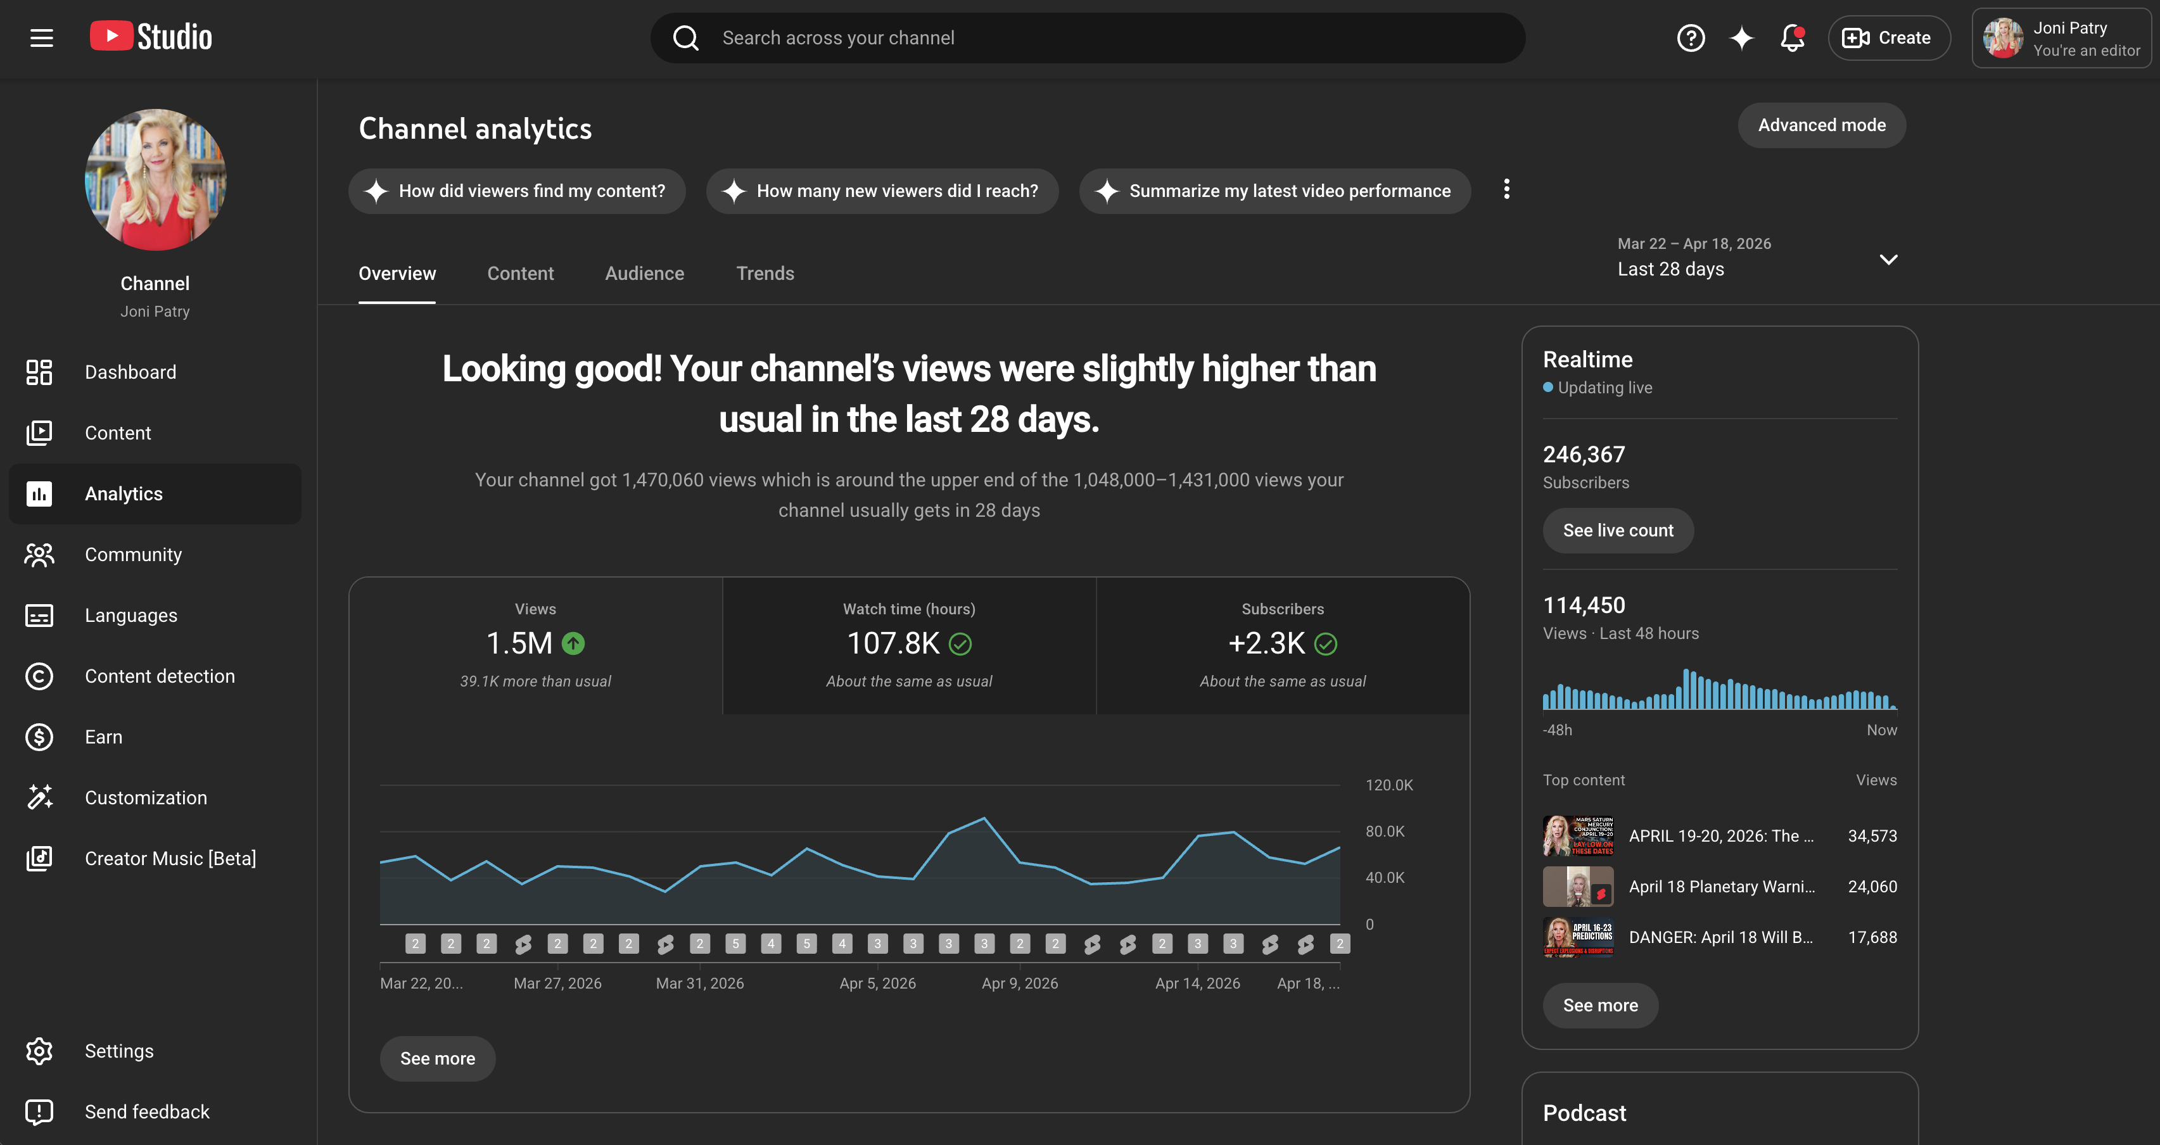This screenshot has width=2160, height=1145.
Task: Ask 'How did viewers find my content?'
Action: pos(516,191)
